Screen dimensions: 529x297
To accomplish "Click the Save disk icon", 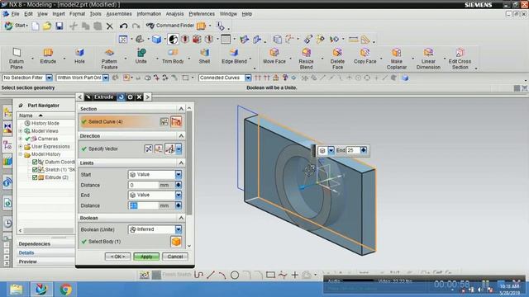I will (x=60, y=26).
